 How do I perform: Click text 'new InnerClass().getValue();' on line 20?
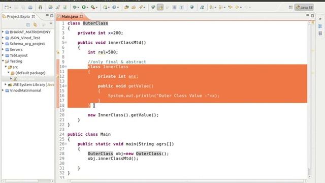(x=123, y=115)
